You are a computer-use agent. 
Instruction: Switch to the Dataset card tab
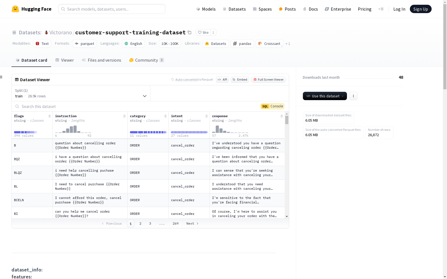click(31, 60)
